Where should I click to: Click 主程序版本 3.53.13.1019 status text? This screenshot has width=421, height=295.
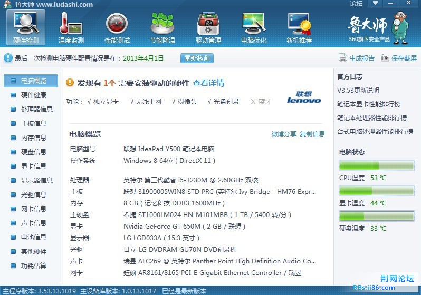(39, 291)
